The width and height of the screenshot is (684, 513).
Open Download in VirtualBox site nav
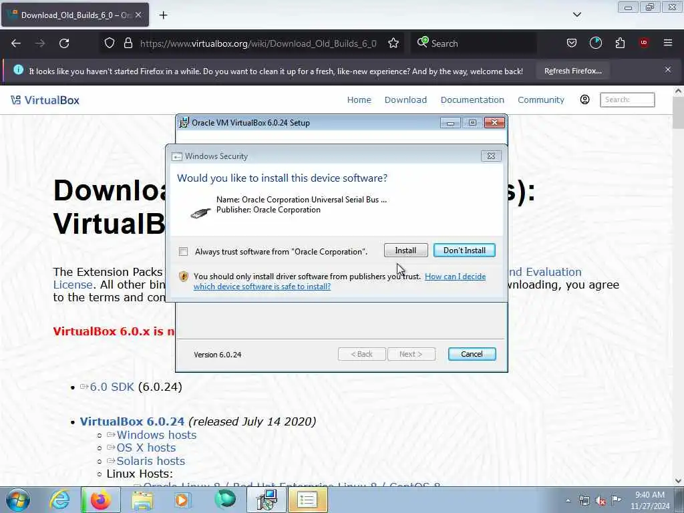point(405,100)
